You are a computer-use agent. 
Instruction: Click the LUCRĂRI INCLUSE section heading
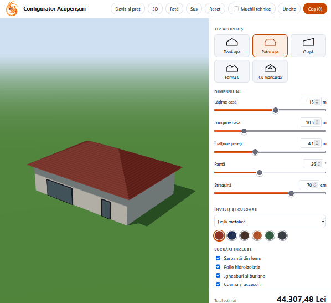click(x=233, y=249)
